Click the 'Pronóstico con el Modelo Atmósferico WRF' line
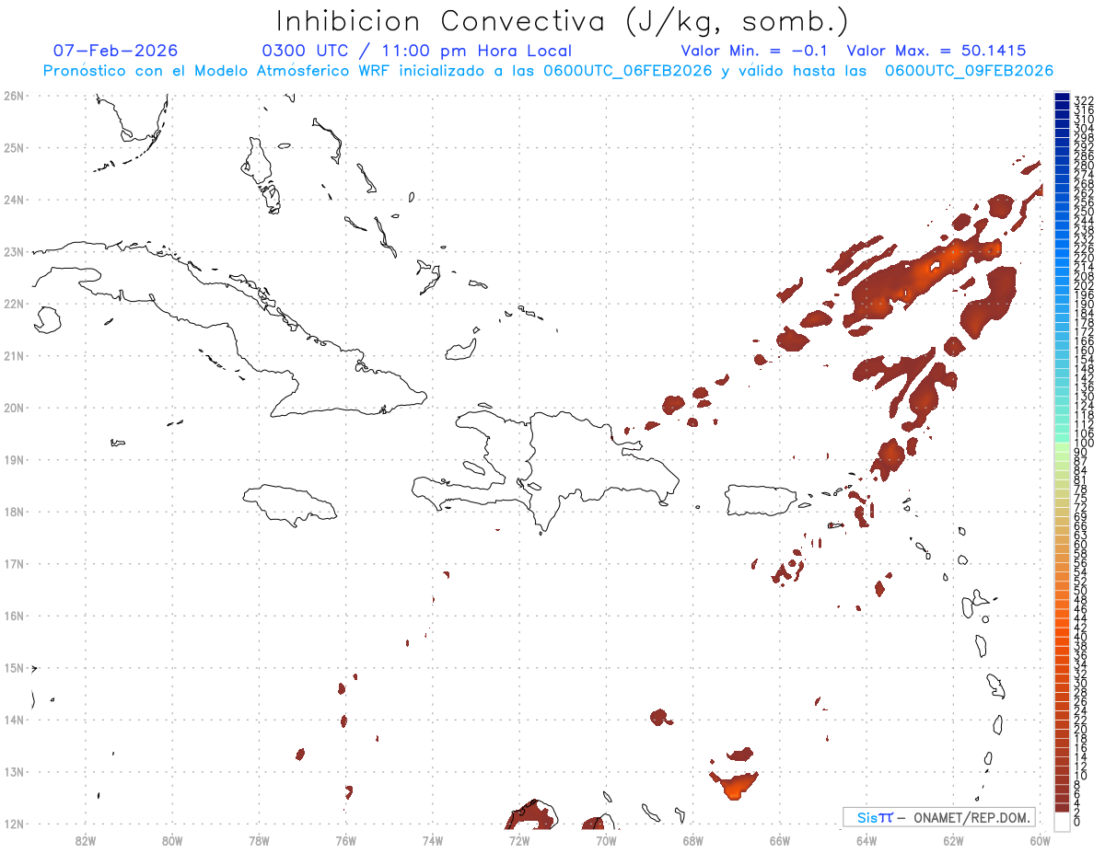 pos(548,71)
